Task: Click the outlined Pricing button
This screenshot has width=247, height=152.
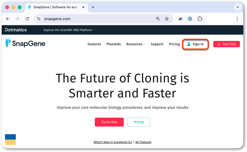Action: coord(139,122)
